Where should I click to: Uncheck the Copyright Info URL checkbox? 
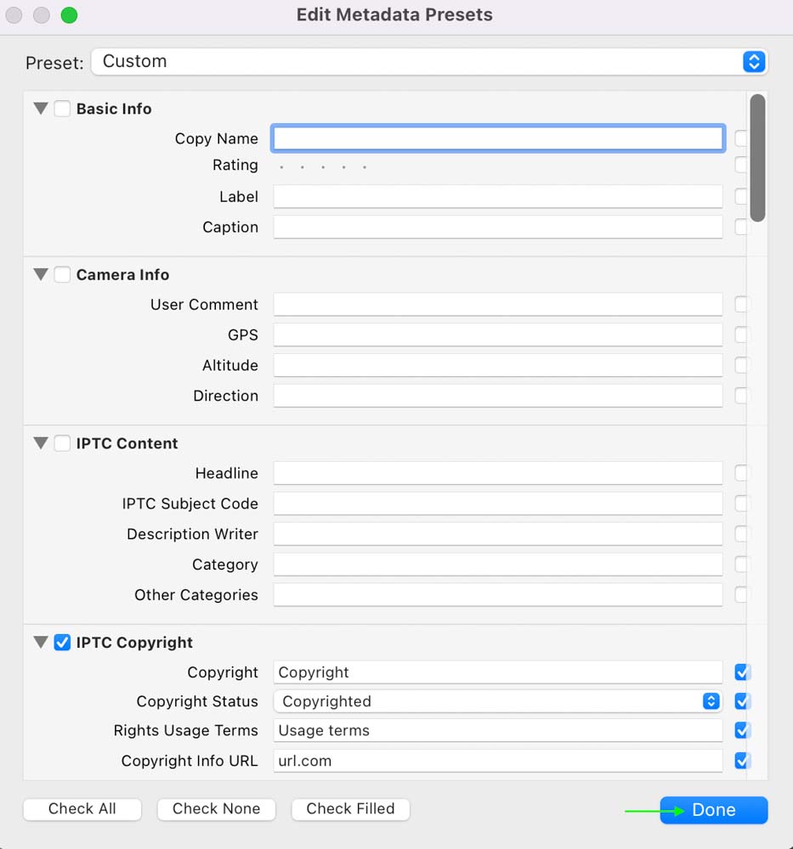pos(742,761)
